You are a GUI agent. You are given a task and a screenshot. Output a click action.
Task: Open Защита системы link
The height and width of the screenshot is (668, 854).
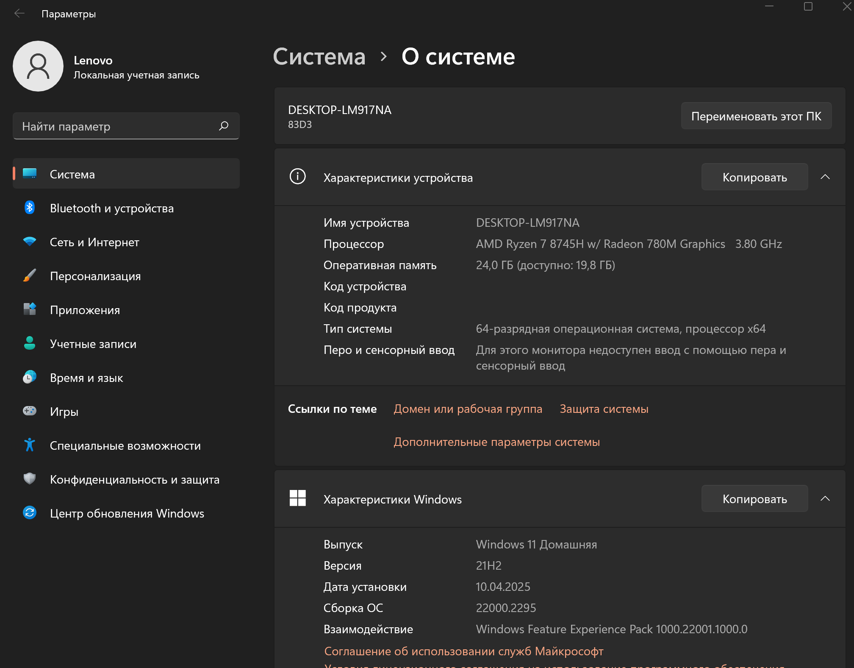pos(604,409)
